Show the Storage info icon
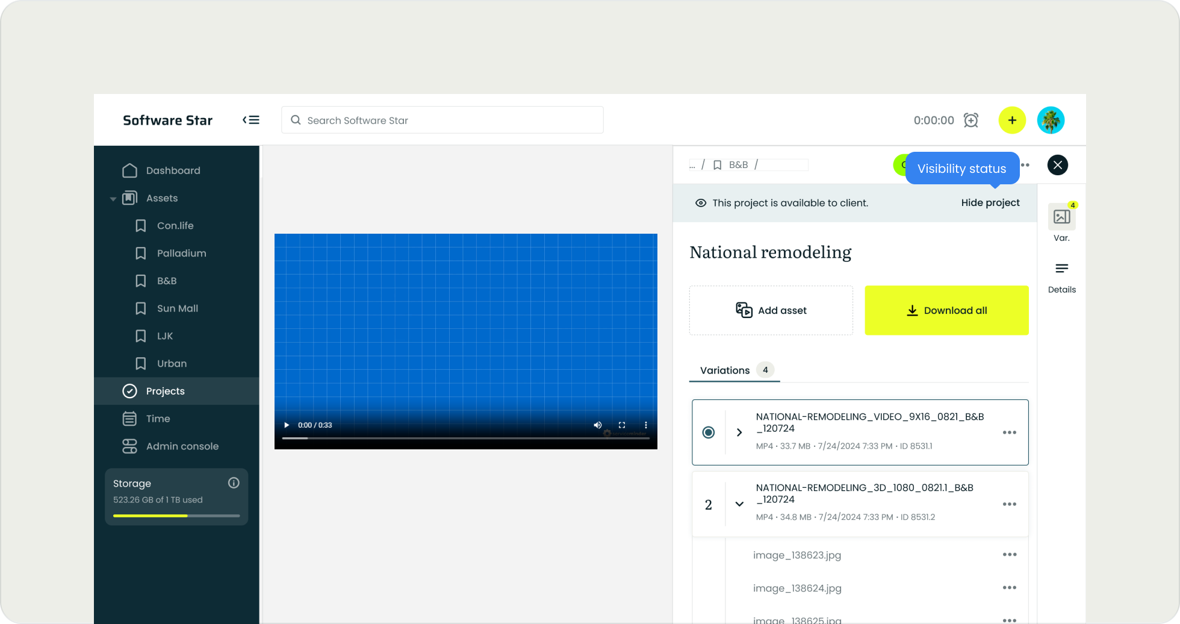The width and height of the screenshot is (1180, 624). tap(234, 483)
